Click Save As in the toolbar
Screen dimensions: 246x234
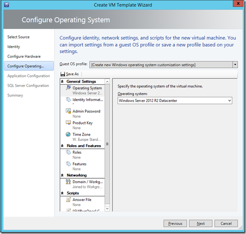point(70,74)
